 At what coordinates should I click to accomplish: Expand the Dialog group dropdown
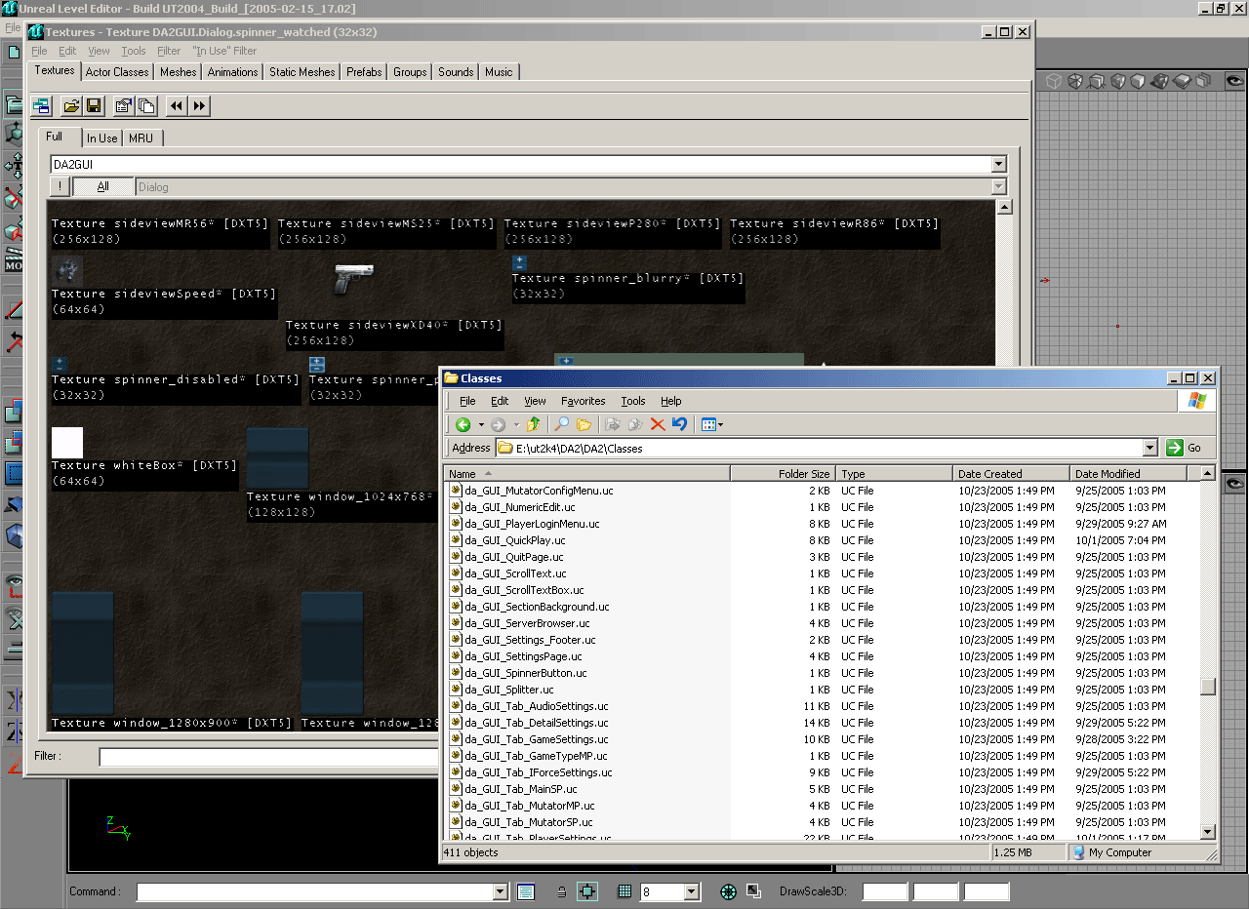[x=998, y=186]
